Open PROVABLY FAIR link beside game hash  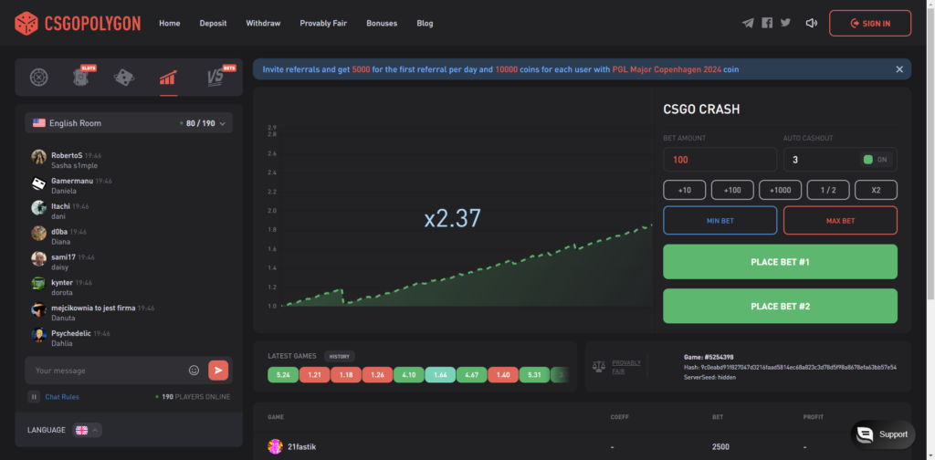pos(626,367)
